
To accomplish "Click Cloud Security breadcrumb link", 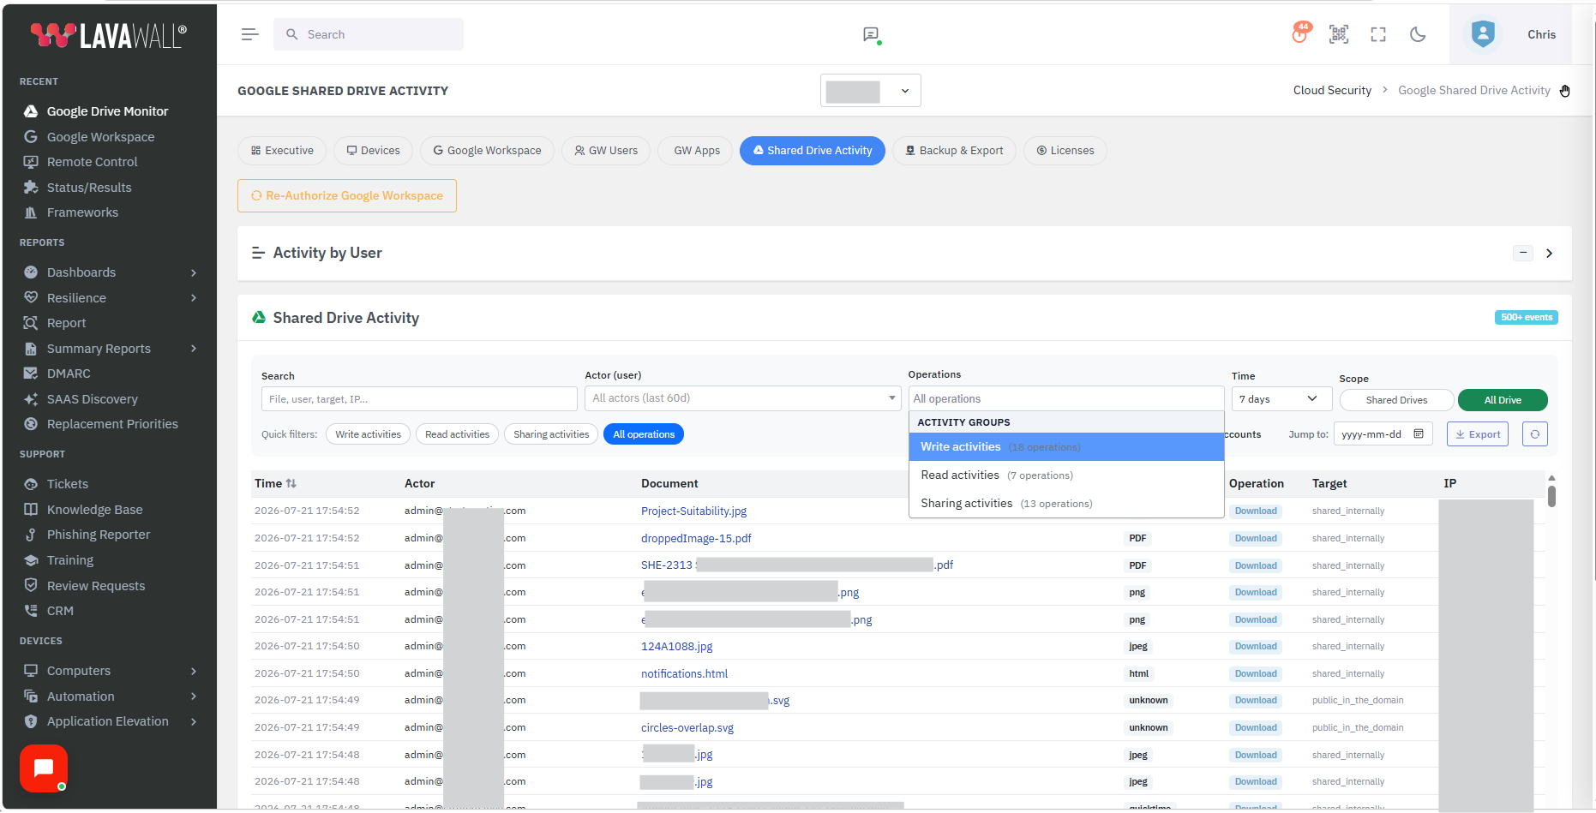I will [x=1332, y=91].
